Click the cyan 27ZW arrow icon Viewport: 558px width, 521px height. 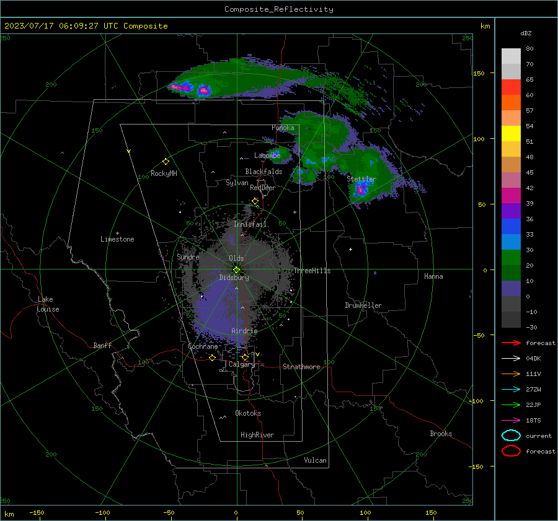click(511, 390)
